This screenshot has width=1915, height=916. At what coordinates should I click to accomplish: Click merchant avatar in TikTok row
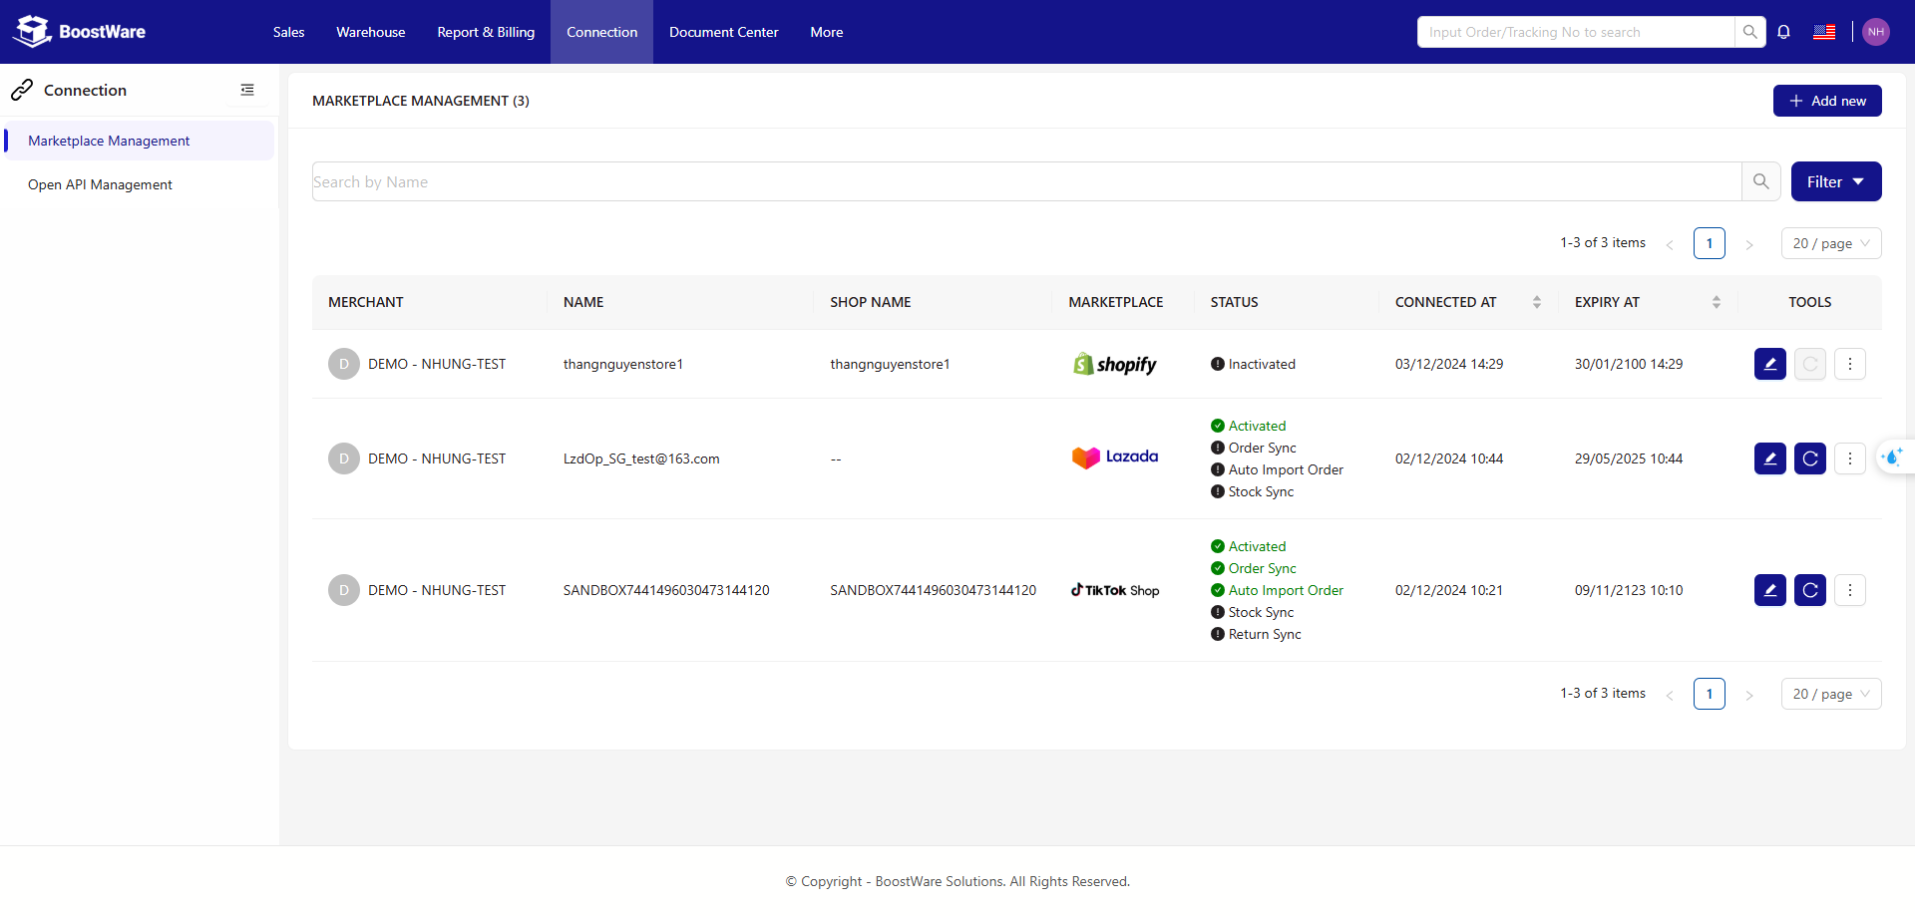point(344,590)
